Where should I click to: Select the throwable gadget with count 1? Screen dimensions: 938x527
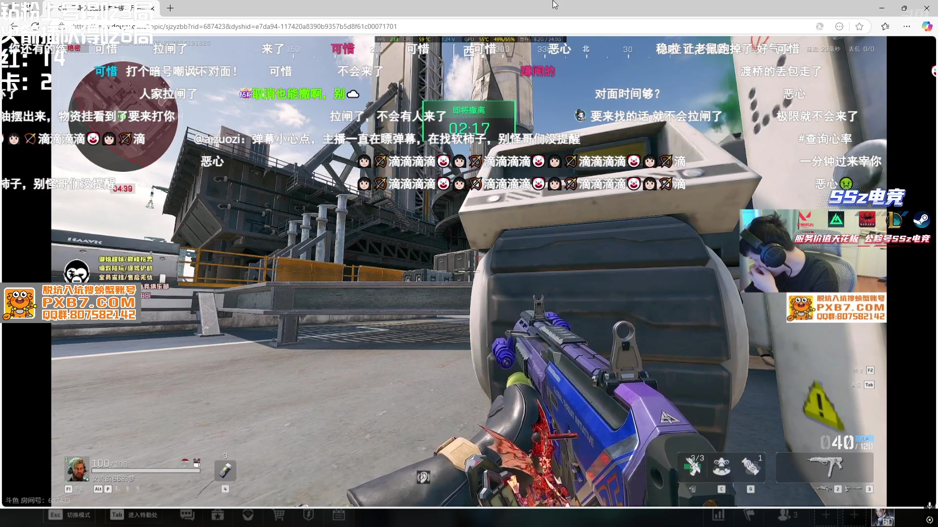pos(751,466)
